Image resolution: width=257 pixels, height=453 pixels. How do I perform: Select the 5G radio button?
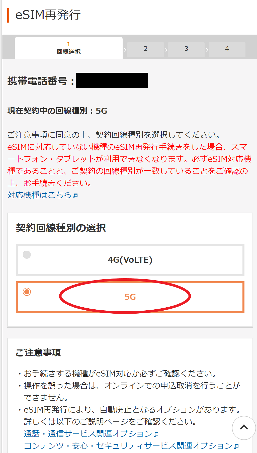27,292
